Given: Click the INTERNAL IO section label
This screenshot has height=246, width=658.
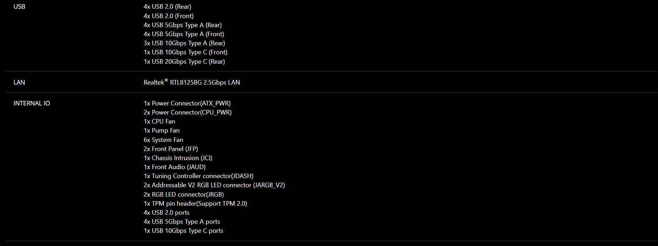Looking at the screenshot, I should click(32, 103).
